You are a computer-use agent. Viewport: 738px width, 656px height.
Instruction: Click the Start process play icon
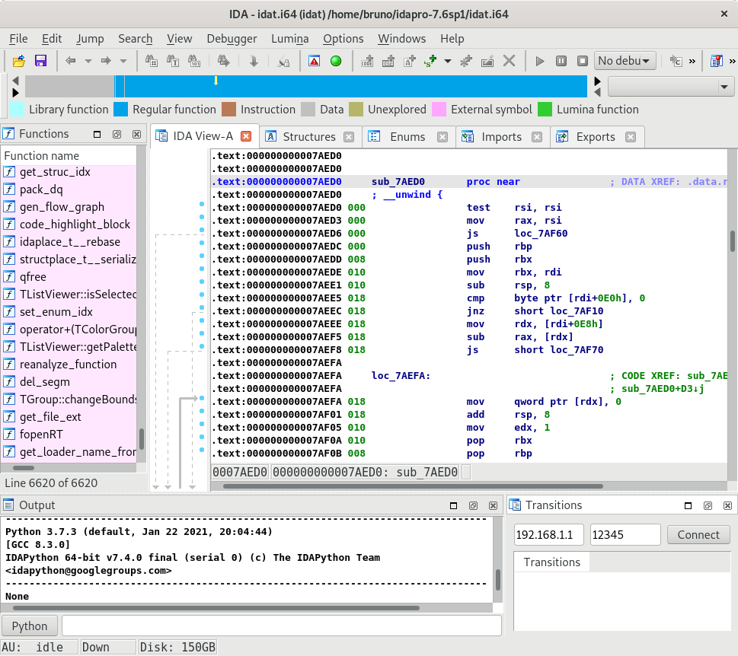(540, 61)
